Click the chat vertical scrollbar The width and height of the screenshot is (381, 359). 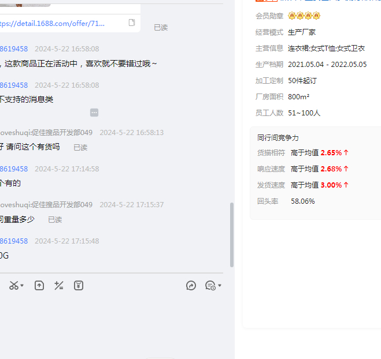click(232, 234)
